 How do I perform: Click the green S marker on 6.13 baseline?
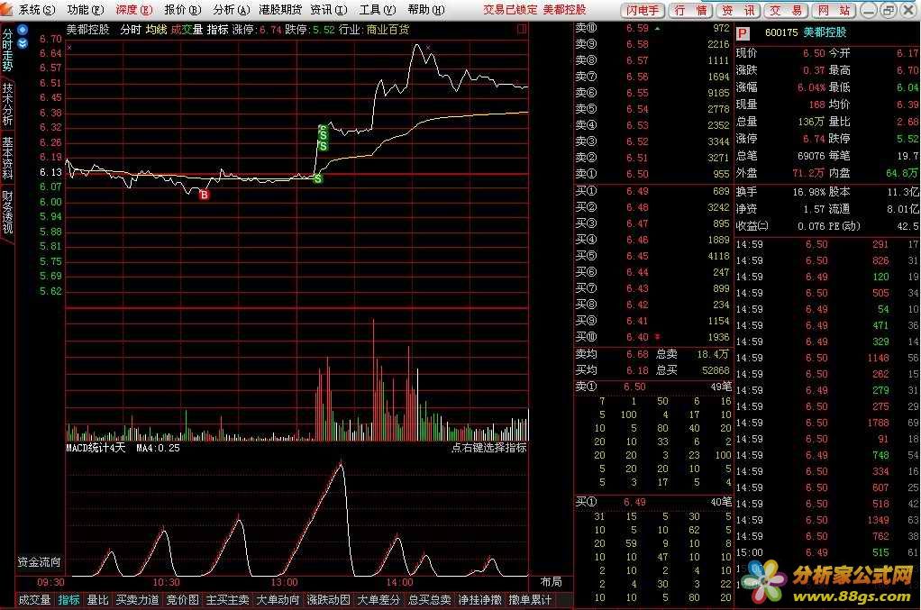(x=318, y=178)
